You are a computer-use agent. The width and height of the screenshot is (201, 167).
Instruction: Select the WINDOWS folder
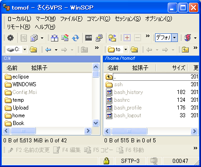coord(20,84)
